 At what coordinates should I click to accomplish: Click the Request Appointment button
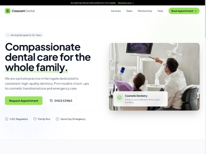(24, 101)
